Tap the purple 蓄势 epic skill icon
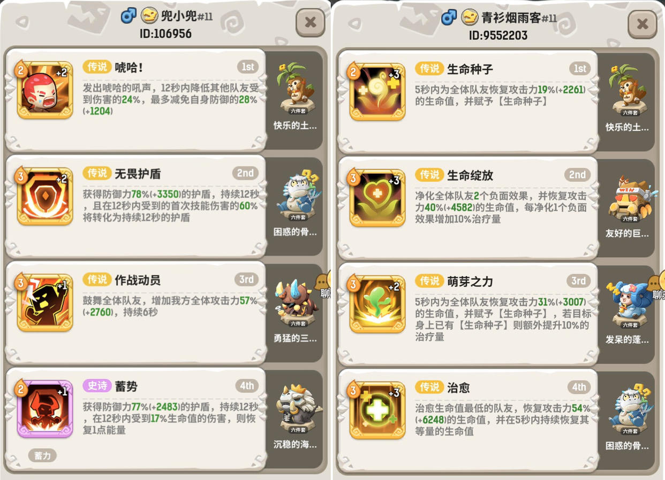The image size is (665, 480). pos(45,409)
